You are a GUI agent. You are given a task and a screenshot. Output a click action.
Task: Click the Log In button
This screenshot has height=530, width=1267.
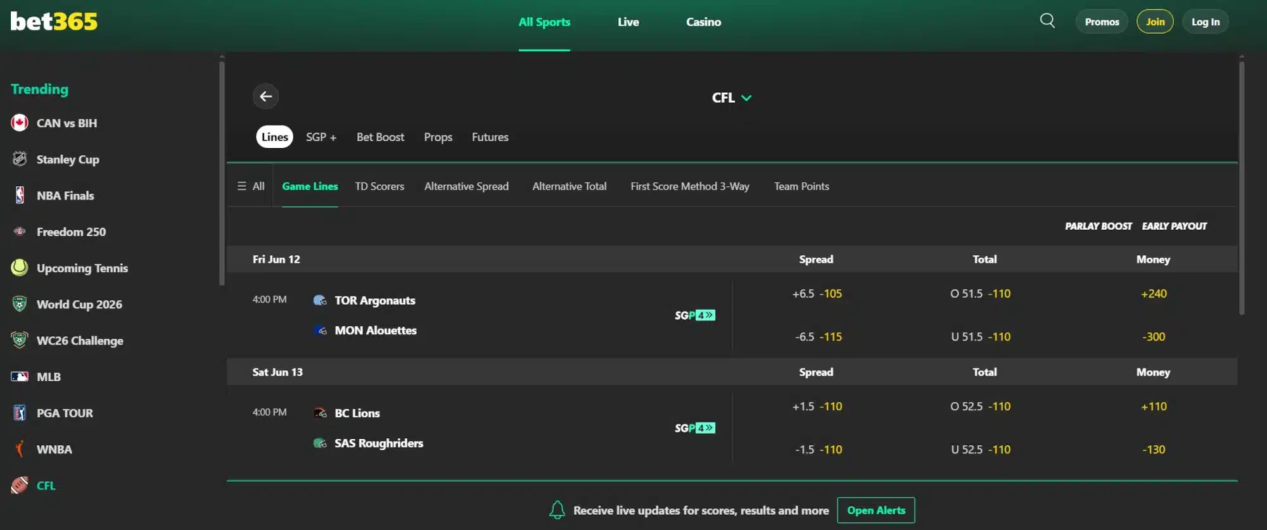coord(1205,22)
